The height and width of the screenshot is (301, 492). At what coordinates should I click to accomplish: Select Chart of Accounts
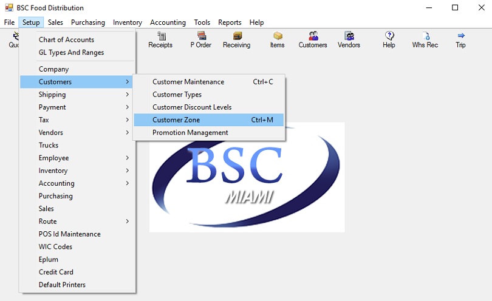[x=78, y=39]
